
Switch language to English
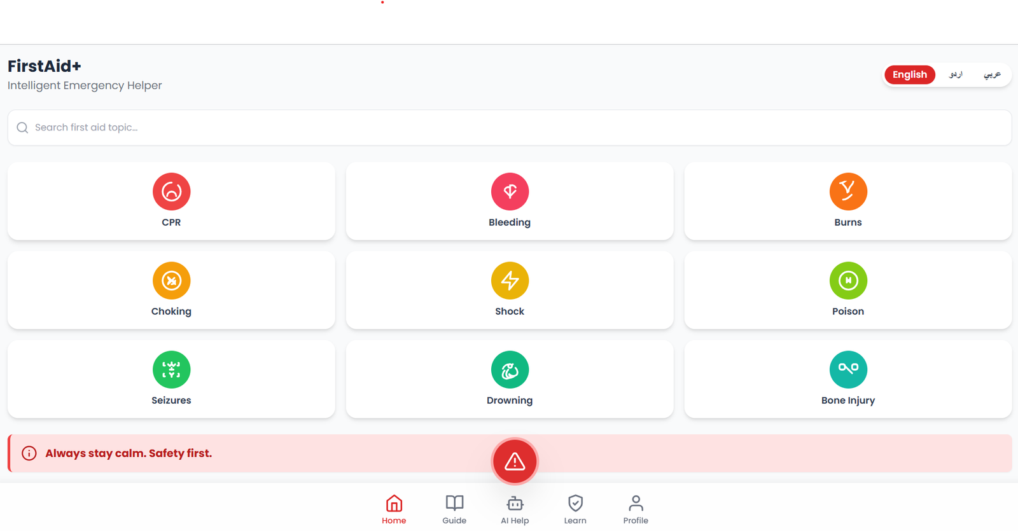point(910,74)
